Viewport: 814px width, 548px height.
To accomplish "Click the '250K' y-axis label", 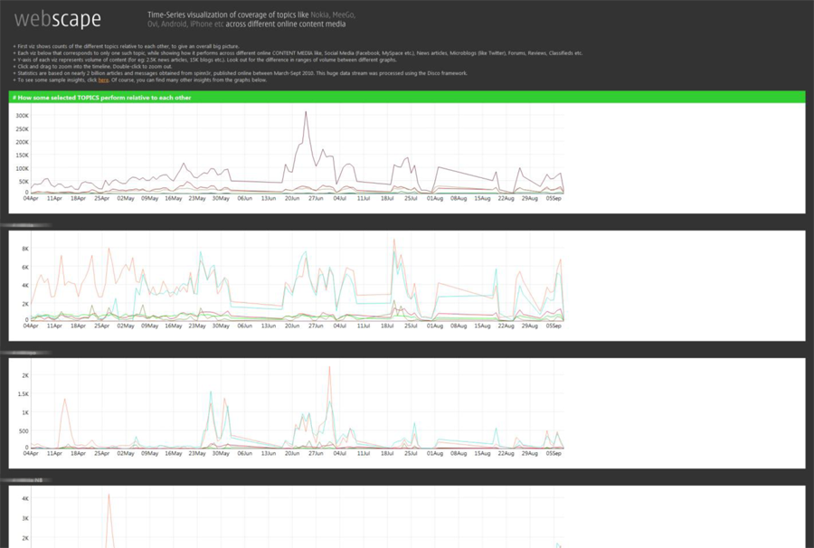I will (23, 129).
